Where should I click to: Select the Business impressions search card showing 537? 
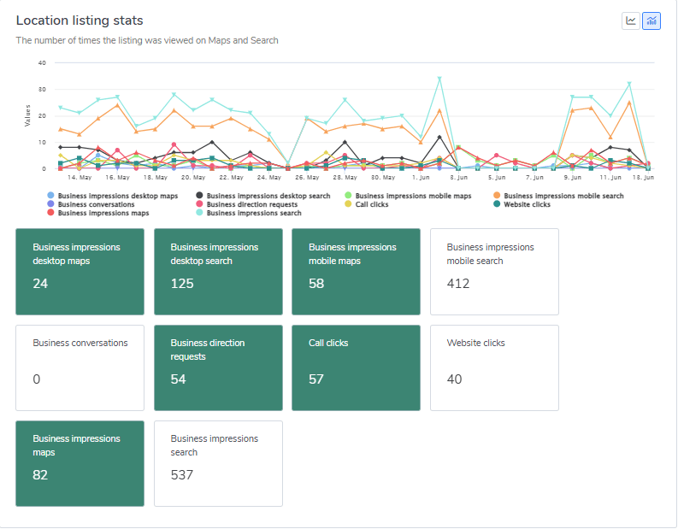click(x=218, y=463)
